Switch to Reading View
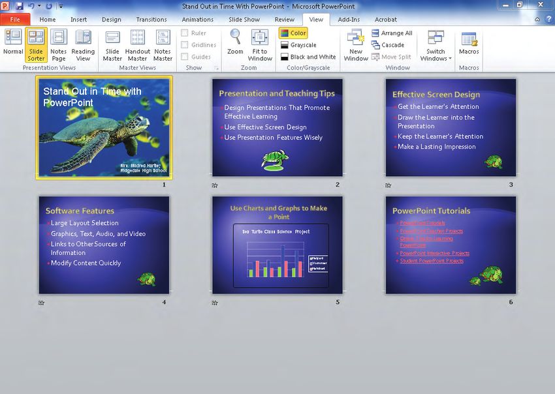Screen dimensions: 555x394 pyautogui.click(x=83, y=45)
